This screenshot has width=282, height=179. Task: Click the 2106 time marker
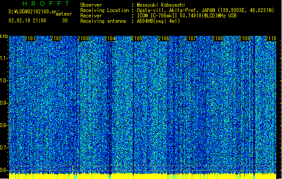click(x=164, y=38)
